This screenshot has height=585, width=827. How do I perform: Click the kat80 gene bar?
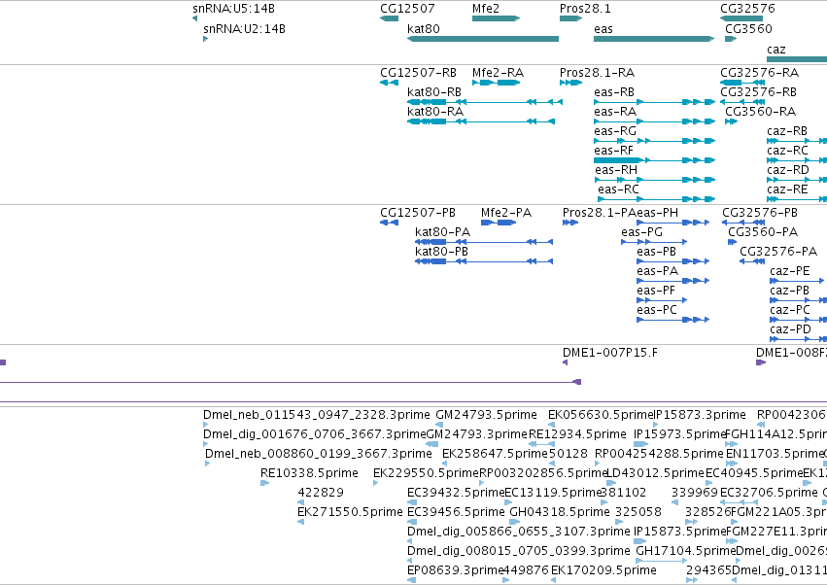coord(483,39)
